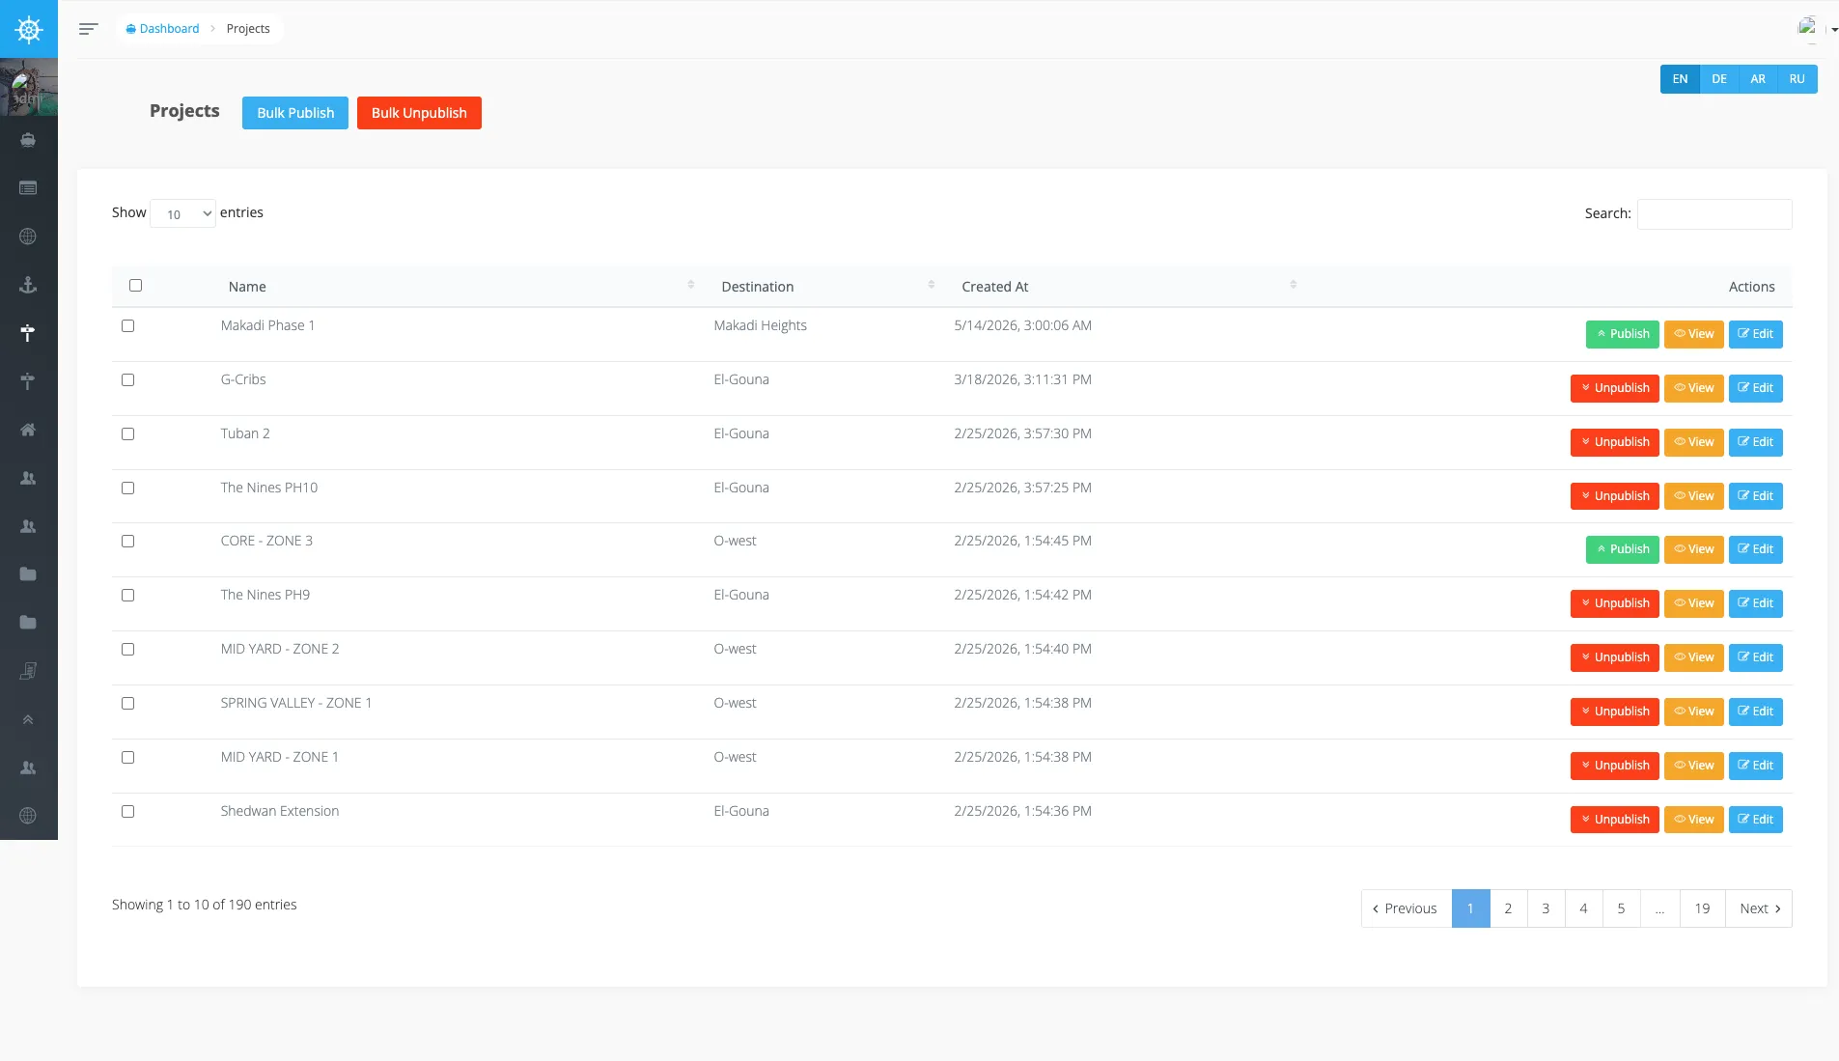Viewport: 1839px width, 1061px height.
Task: Sort by the Created At column sort icon
Action: click(x=1294, y=285)
